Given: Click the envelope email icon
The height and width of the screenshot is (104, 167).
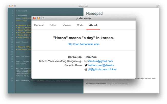Looking at the screenshot, I should click(86, 61).
